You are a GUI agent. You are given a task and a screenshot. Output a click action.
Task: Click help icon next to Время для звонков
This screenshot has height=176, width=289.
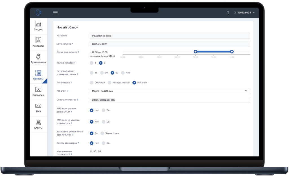tap(78, 52)
